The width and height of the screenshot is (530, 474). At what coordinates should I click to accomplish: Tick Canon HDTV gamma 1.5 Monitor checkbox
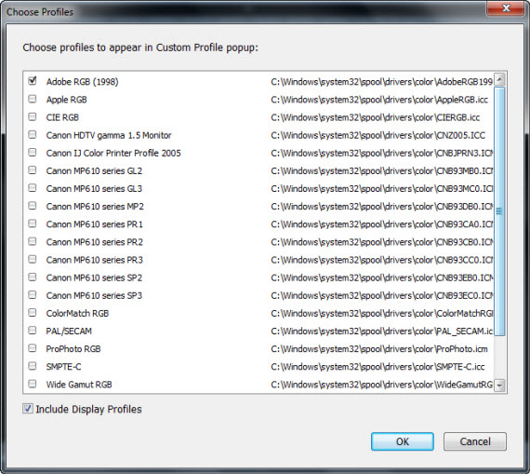point(33,135)
